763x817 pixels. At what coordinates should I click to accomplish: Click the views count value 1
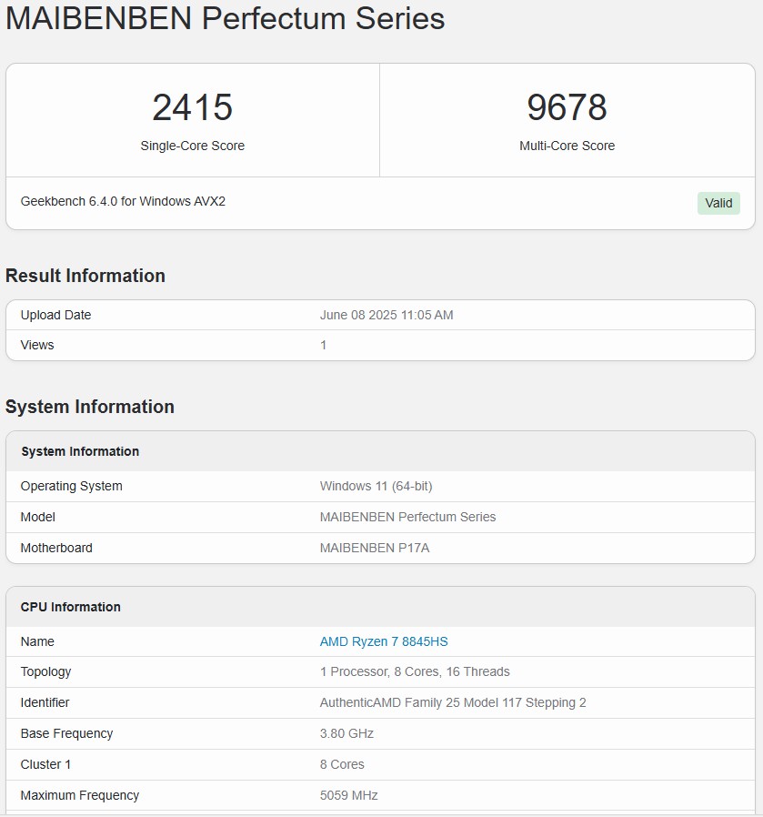(x=324, y=345)
